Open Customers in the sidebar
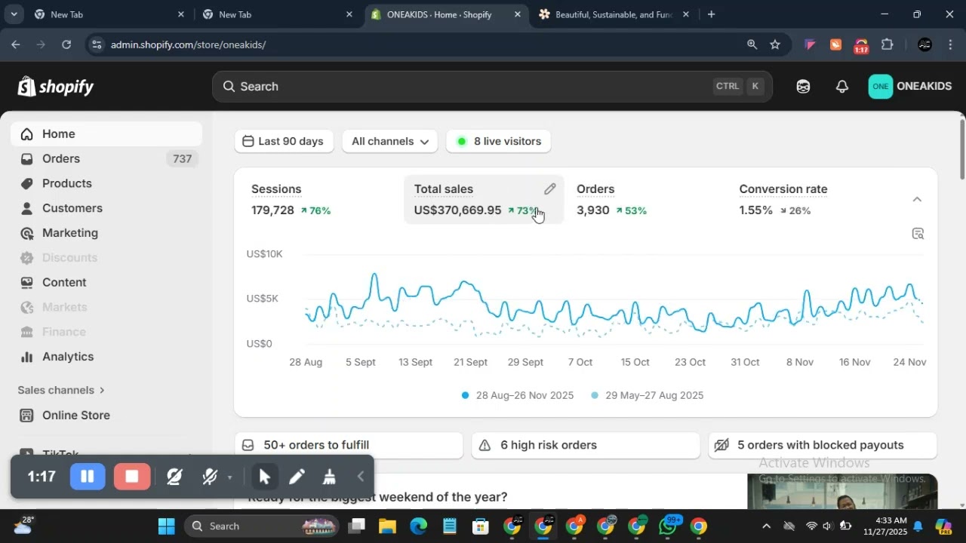The image size is (966, 543). click(x=106, y=208)
